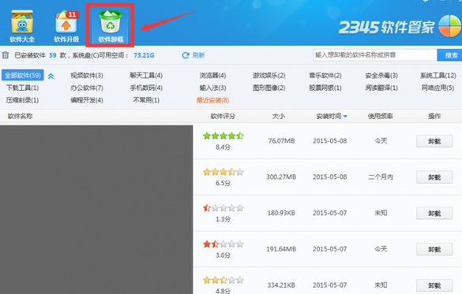Screen dimensions: 462x294
Task: Click the 1.3分 star rating
Action: (x=223, y=208)
